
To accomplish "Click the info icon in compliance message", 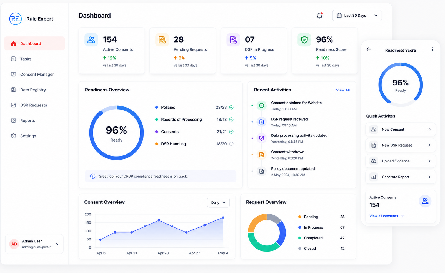I will click(93, 176).
